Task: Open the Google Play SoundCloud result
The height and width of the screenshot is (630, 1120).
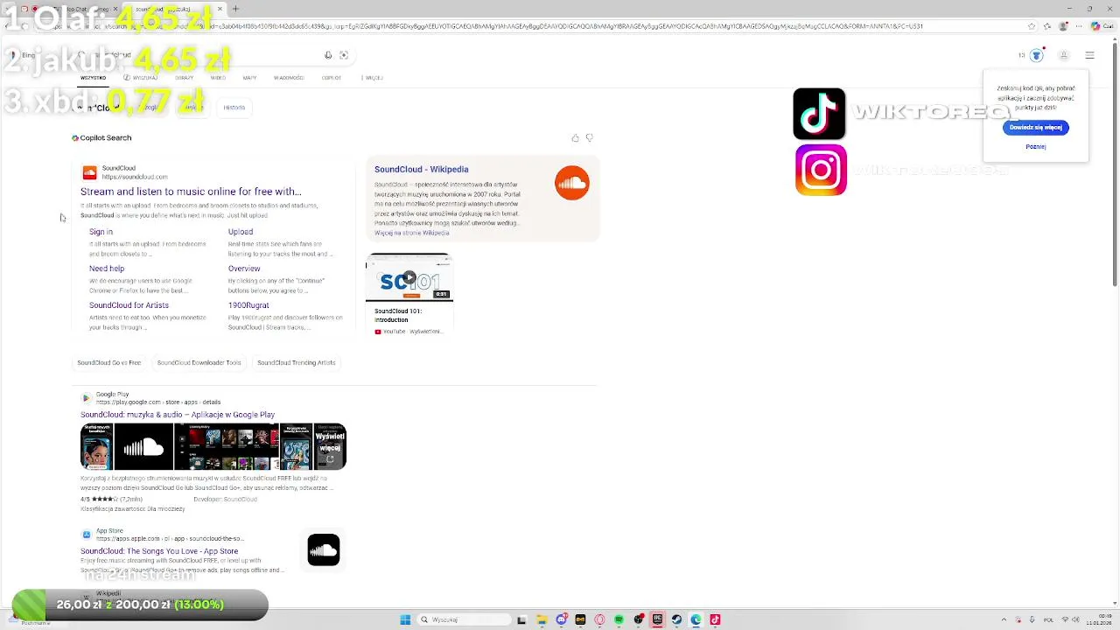Action: point(178,415)
